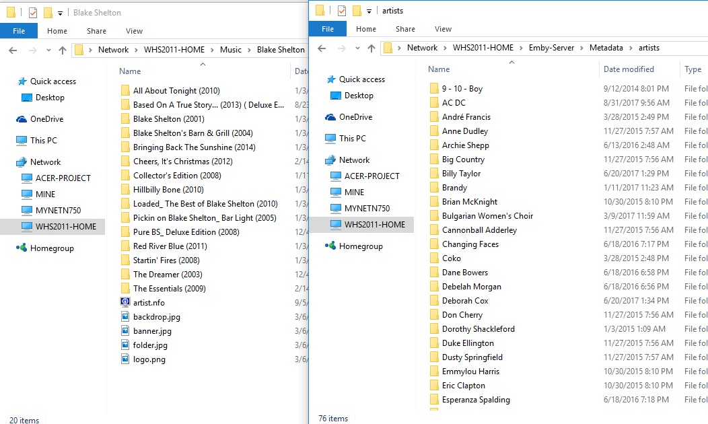Viewport: 708px width, 424px height.
Task: Click New folder icon in Blake Shelton title bar
Action: point(47,13)
